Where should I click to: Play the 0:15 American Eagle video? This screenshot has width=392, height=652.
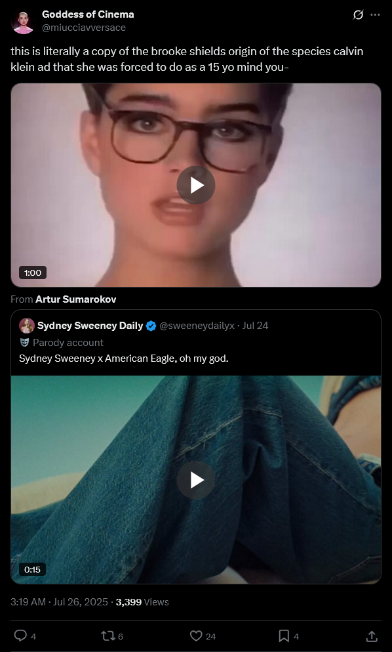point(196,480)
